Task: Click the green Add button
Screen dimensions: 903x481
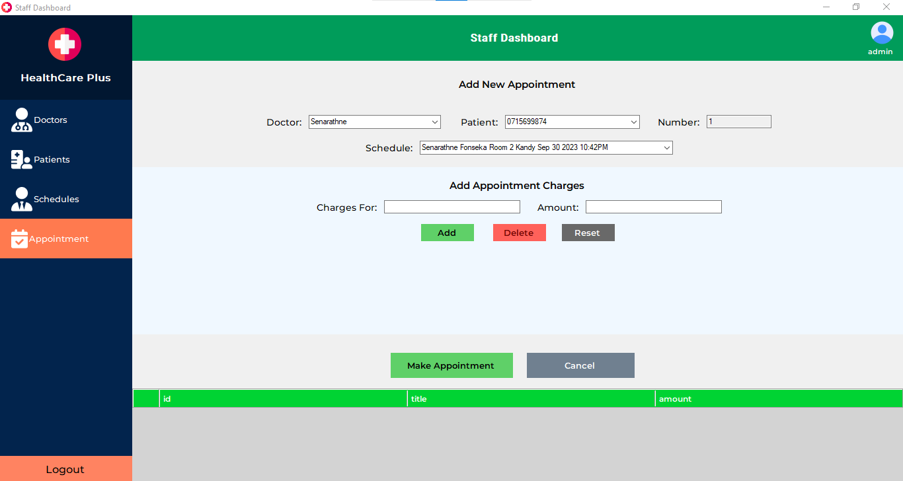Action: (448, 233)
